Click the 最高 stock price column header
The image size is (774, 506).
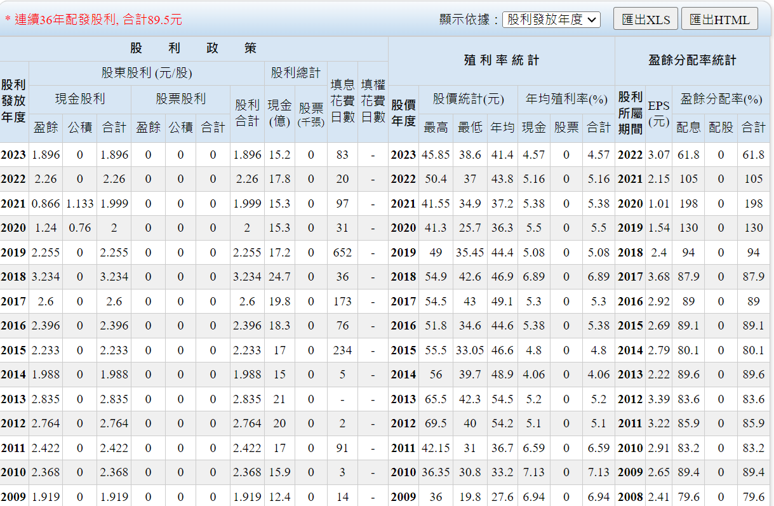coord(436,128)
